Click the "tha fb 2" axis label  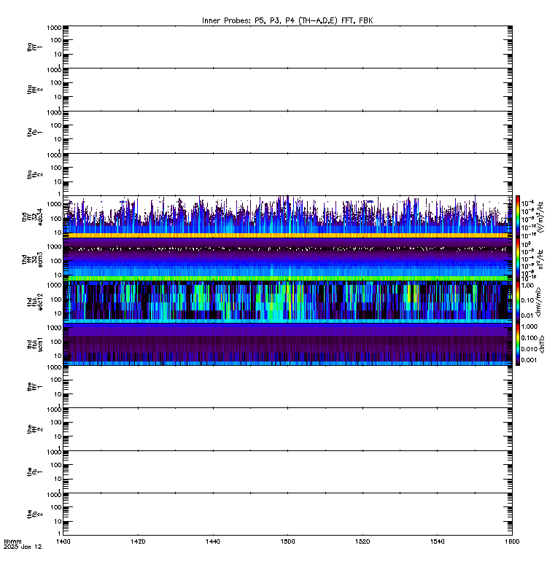(34, 174)
